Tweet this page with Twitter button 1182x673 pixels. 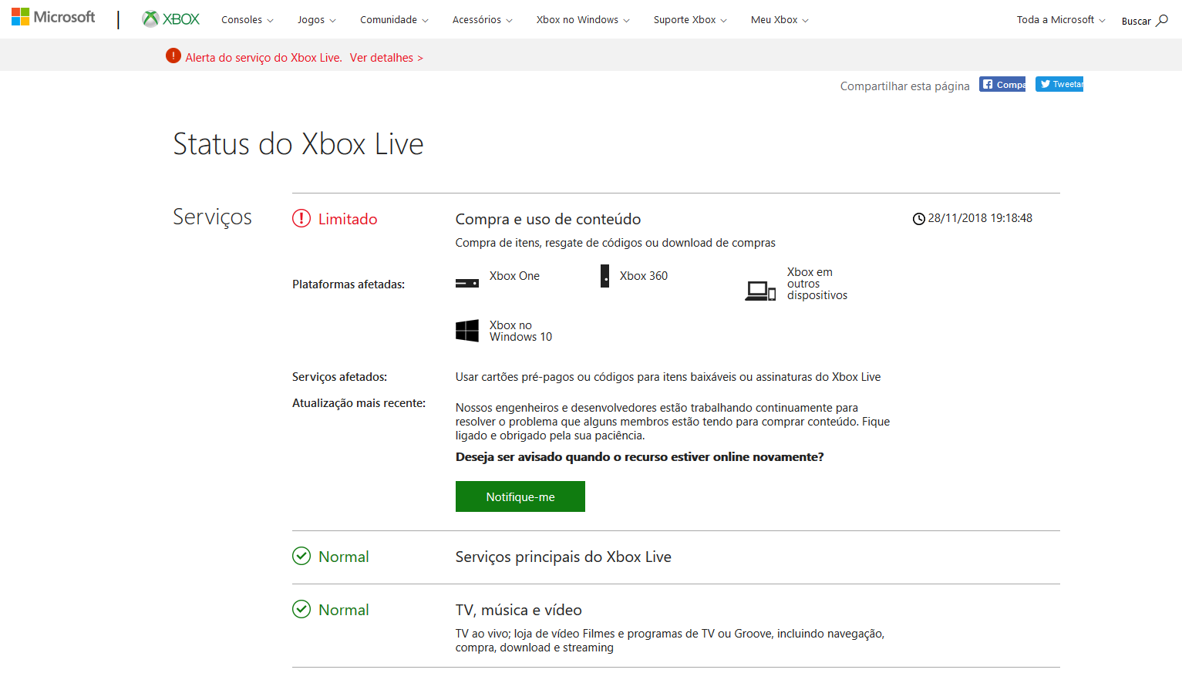point(1059,84)
